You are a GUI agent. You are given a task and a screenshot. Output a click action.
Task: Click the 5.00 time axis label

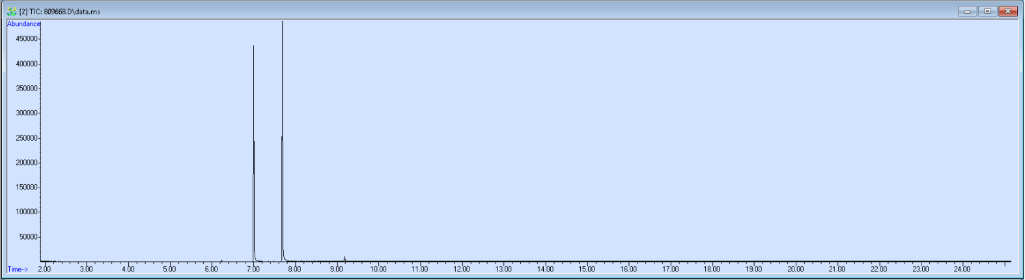169,269
